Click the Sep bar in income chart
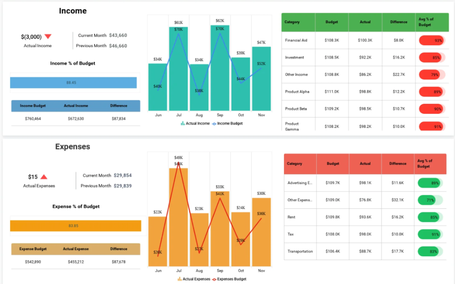 [220, 68]
